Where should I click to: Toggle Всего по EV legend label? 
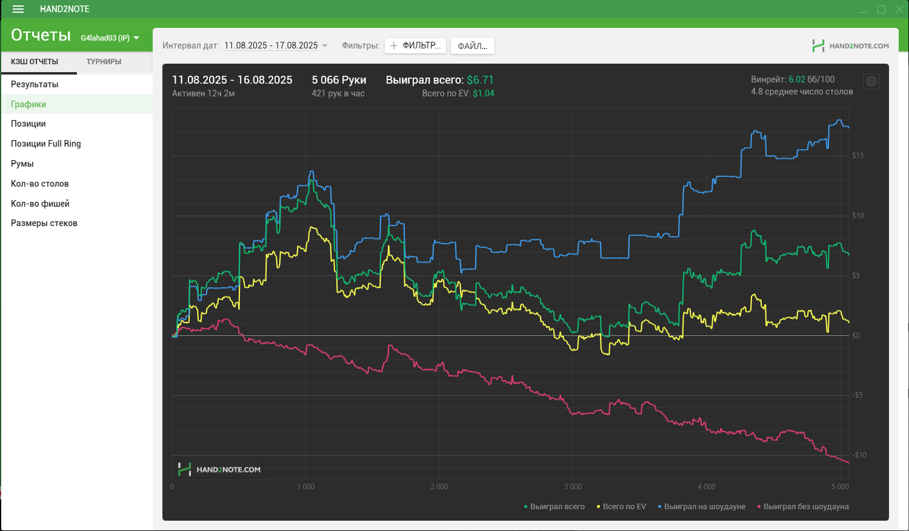click(x=625, y=507)
